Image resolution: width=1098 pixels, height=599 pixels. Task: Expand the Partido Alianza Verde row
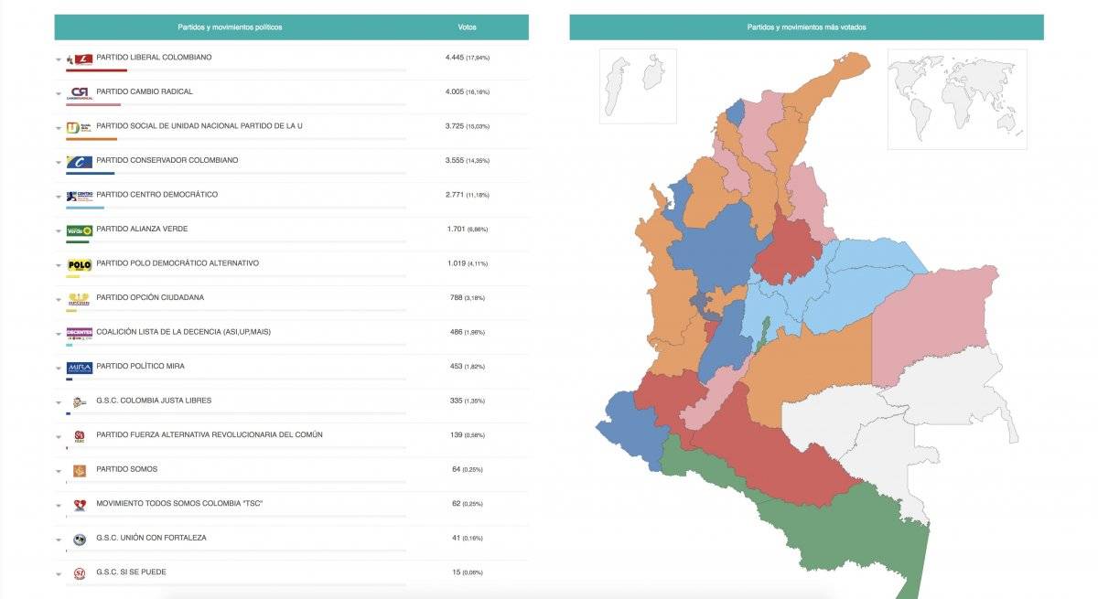click(59, 231)
